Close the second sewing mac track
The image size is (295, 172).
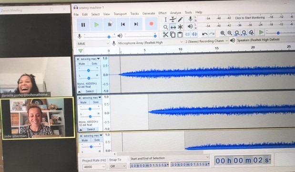click(x=80, y=98)
